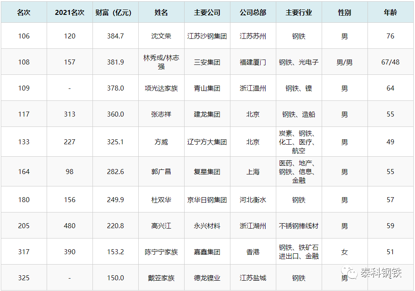Select the wealth value 381.9

(x=115, y=62)
